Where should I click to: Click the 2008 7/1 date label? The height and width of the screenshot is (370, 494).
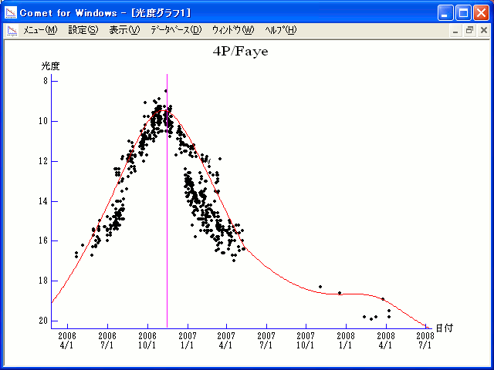click(425, 341)
